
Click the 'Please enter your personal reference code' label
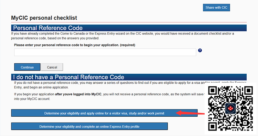75,45
